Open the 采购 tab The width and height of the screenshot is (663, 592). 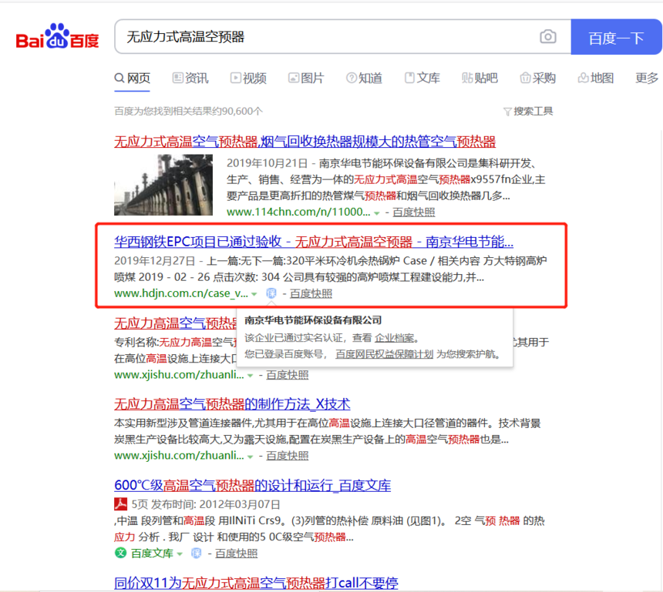(x=538, y=78)
